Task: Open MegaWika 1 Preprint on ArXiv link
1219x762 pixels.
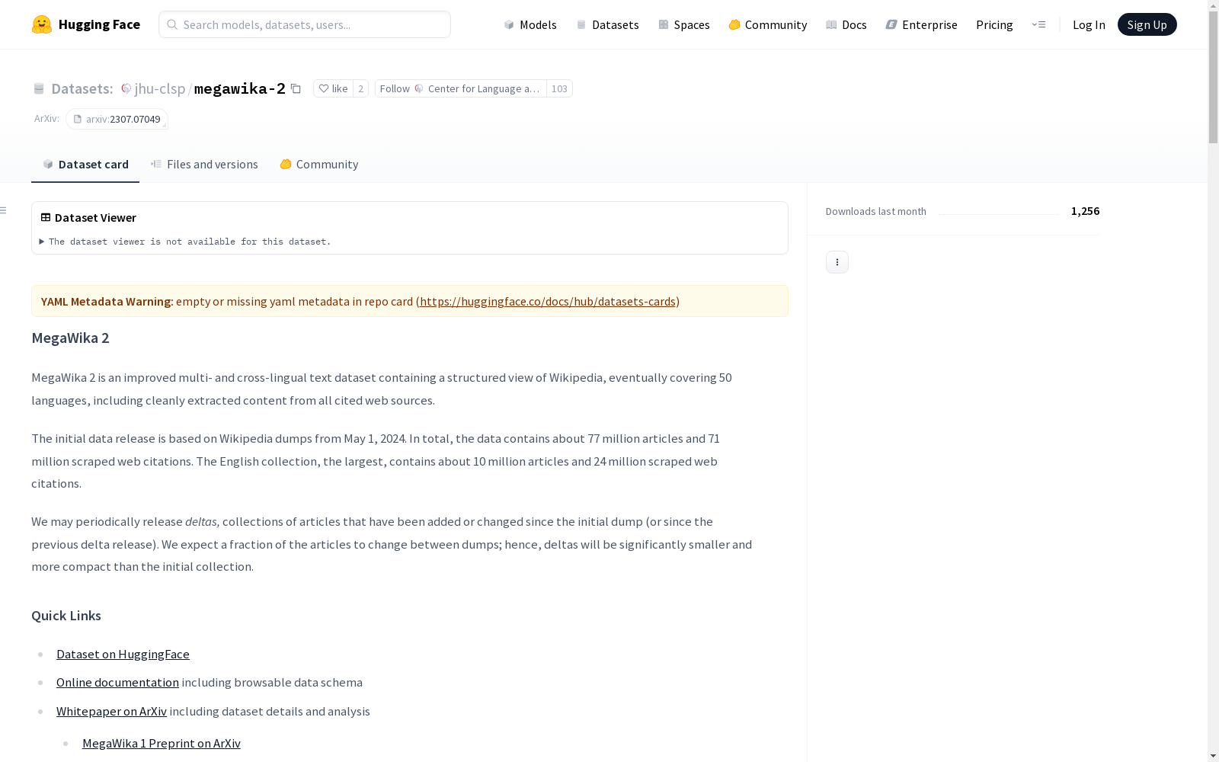Action: [162, 743]
